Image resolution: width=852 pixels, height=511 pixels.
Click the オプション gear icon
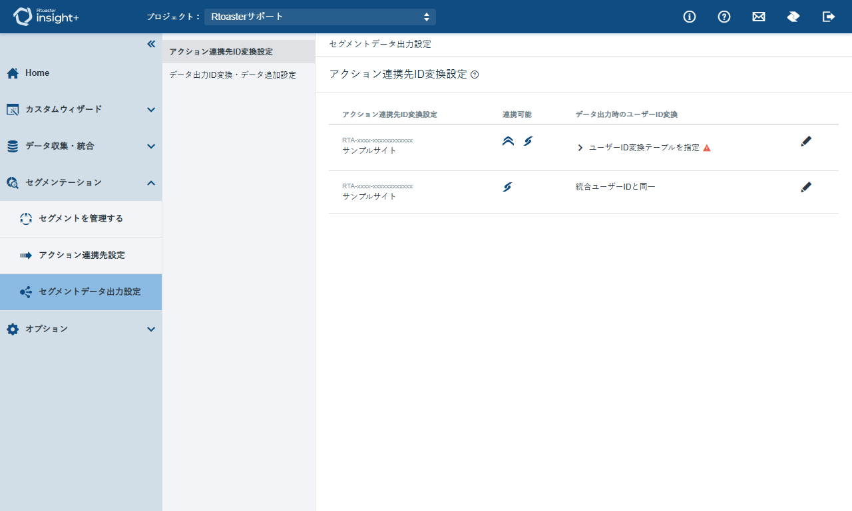(x=13, y=329)
